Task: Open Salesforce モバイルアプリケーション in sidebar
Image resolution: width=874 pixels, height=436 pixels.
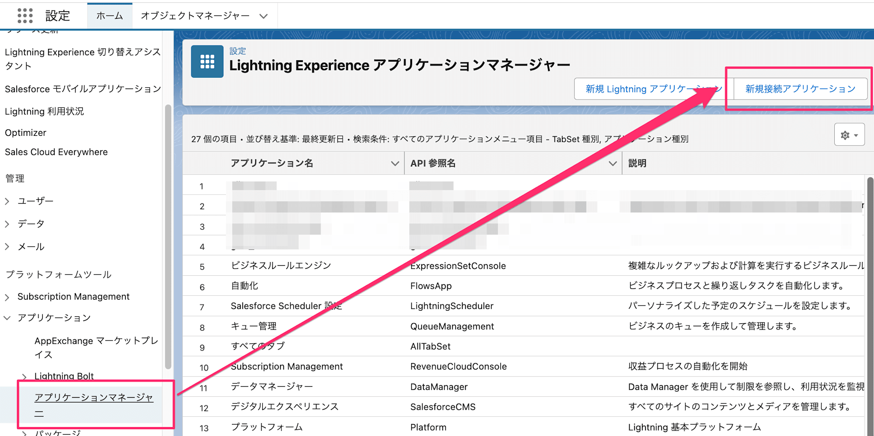Action: (83, 89)
